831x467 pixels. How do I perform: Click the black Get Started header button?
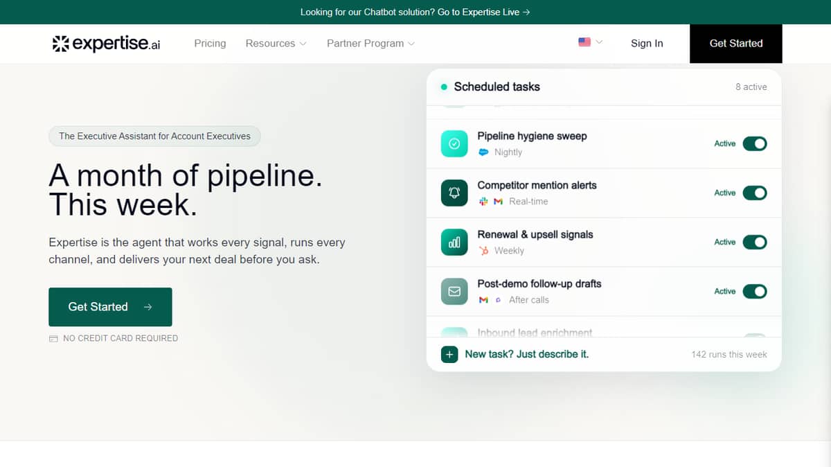pyautogui.click(x=736, y=43)
